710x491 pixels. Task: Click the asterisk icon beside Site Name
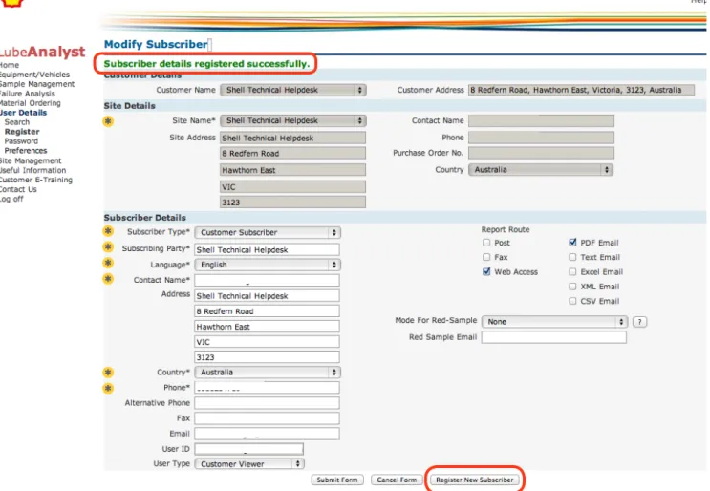(108, 121)
